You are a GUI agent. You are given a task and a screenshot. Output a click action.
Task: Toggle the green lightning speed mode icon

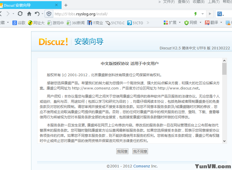click(x=196, y=14)
